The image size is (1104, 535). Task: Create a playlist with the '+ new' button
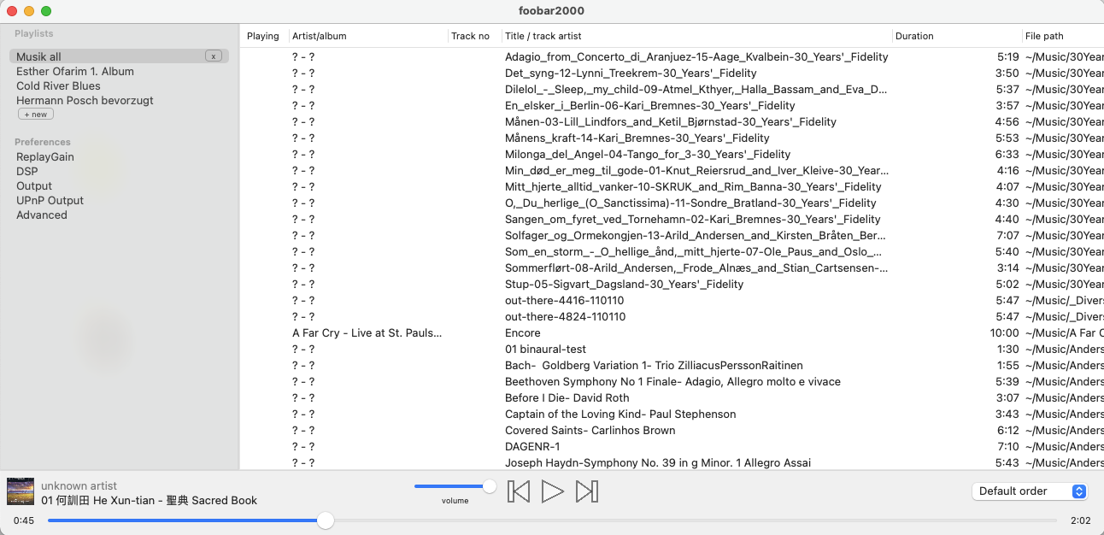click(x=35, y=114)
